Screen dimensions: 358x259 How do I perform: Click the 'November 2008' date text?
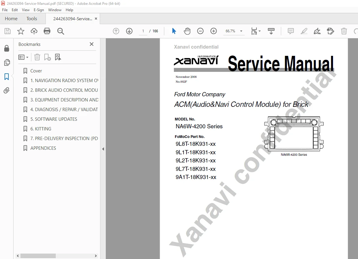186,77
